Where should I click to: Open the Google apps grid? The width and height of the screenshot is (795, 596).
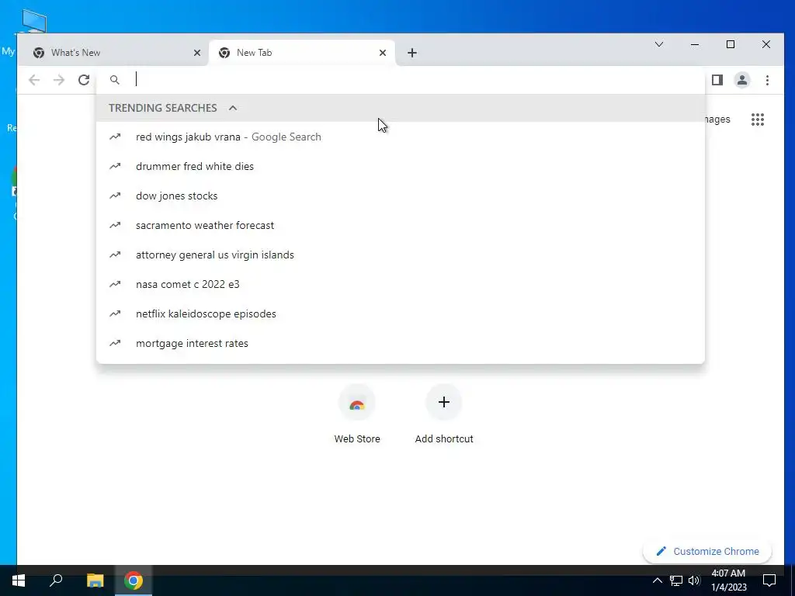coord(758,120)
